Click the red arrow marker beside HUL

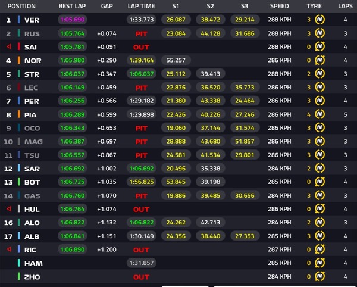coord(9,208)
